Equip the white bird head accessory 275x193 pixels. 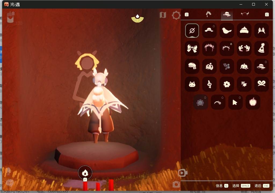coord(227,31)
